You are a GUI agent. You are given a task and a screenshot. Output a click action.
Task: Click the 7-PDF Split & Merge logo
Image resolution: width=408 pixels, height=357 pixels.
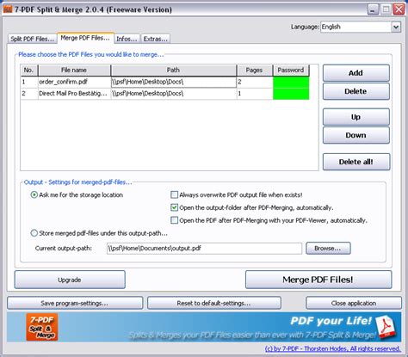[42, 327]
